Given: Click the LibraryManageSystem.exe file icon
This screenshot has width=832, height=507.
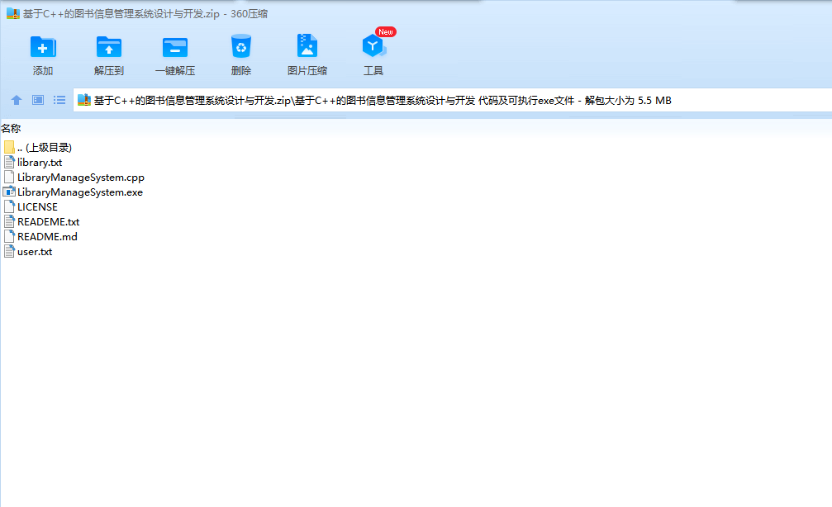Looking at the screenshot, I should 9,192.
